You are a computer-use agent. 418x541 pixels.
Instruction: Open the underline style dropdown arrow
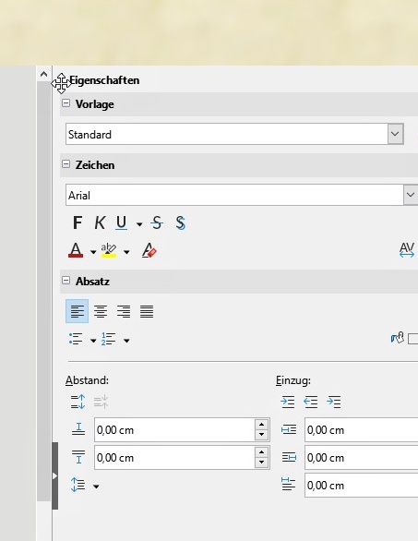[139, 224]
